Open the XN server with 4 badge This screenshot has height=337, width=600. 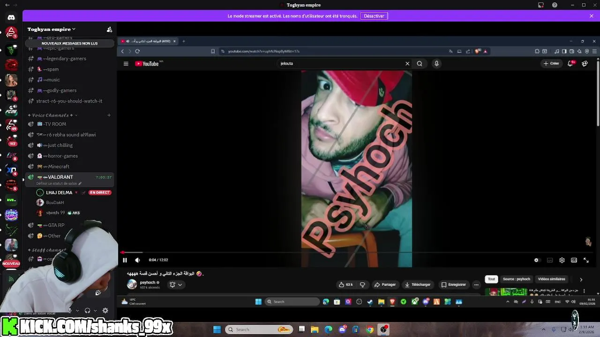11,171
